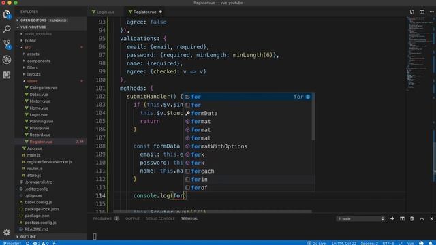Open the Debug view in activity bar
436x245 pixels.
point(7,59)
